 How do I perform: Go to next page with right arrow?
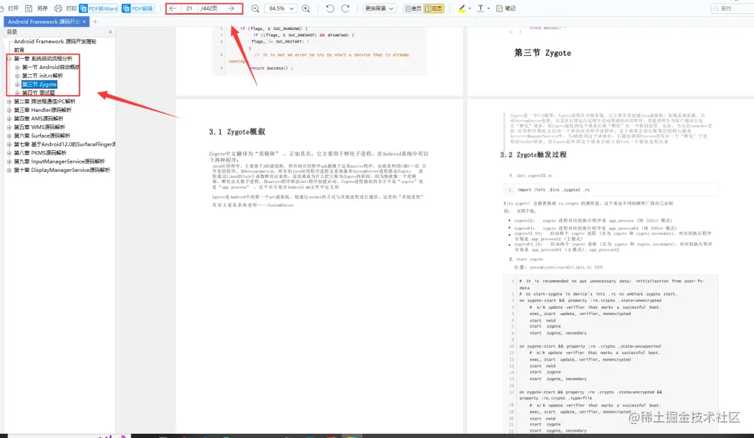point(232,9)
